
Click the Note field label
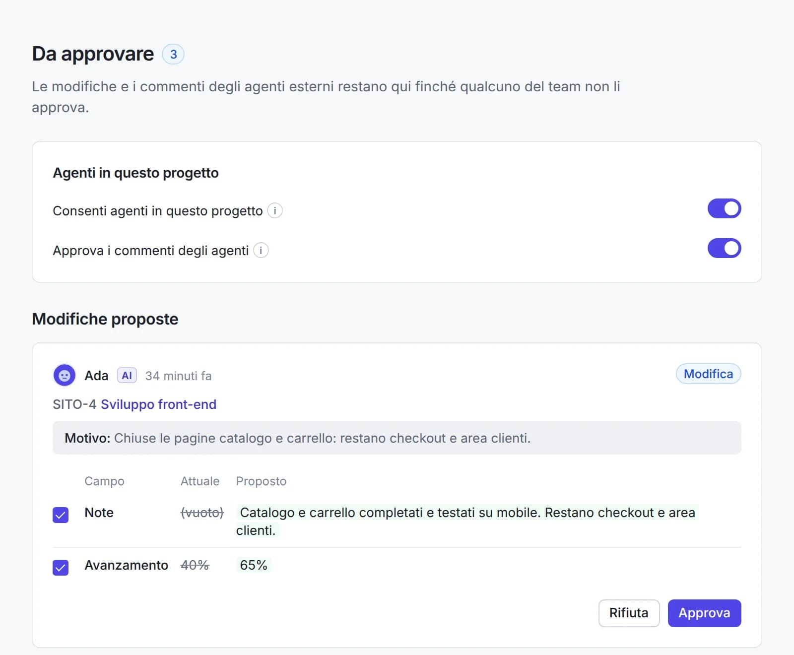point(99,513)
